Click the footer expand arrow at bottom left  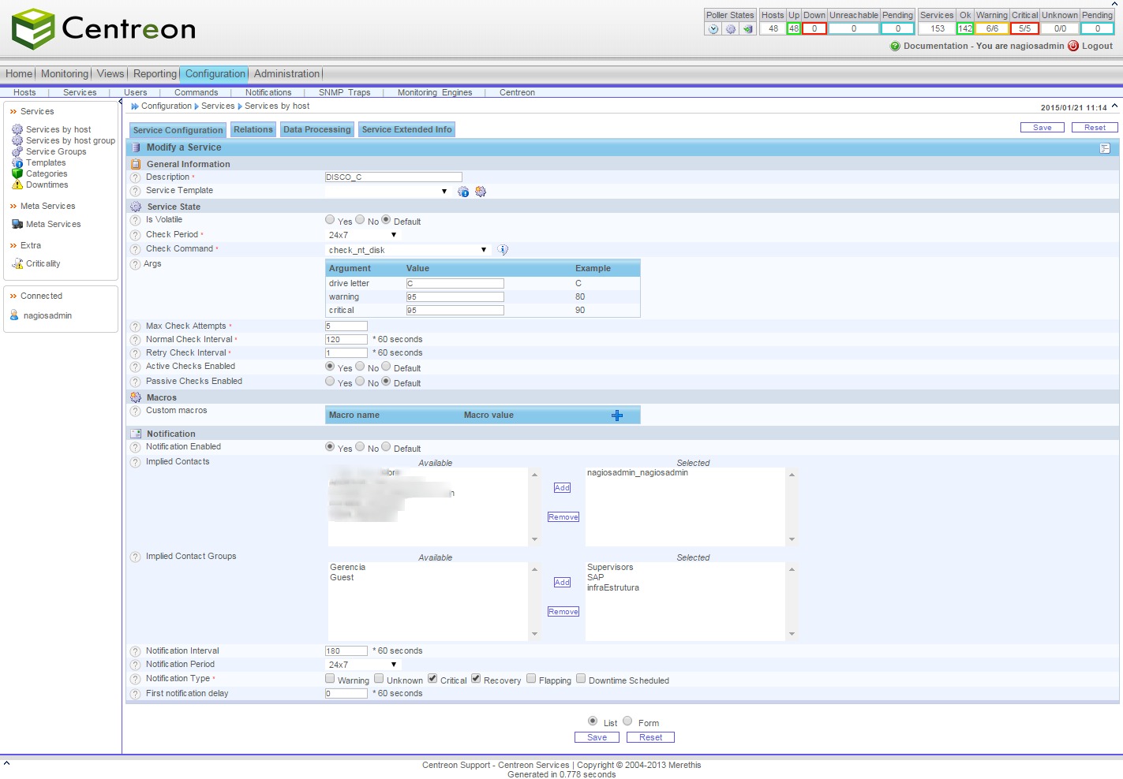(x=6, y=762)
